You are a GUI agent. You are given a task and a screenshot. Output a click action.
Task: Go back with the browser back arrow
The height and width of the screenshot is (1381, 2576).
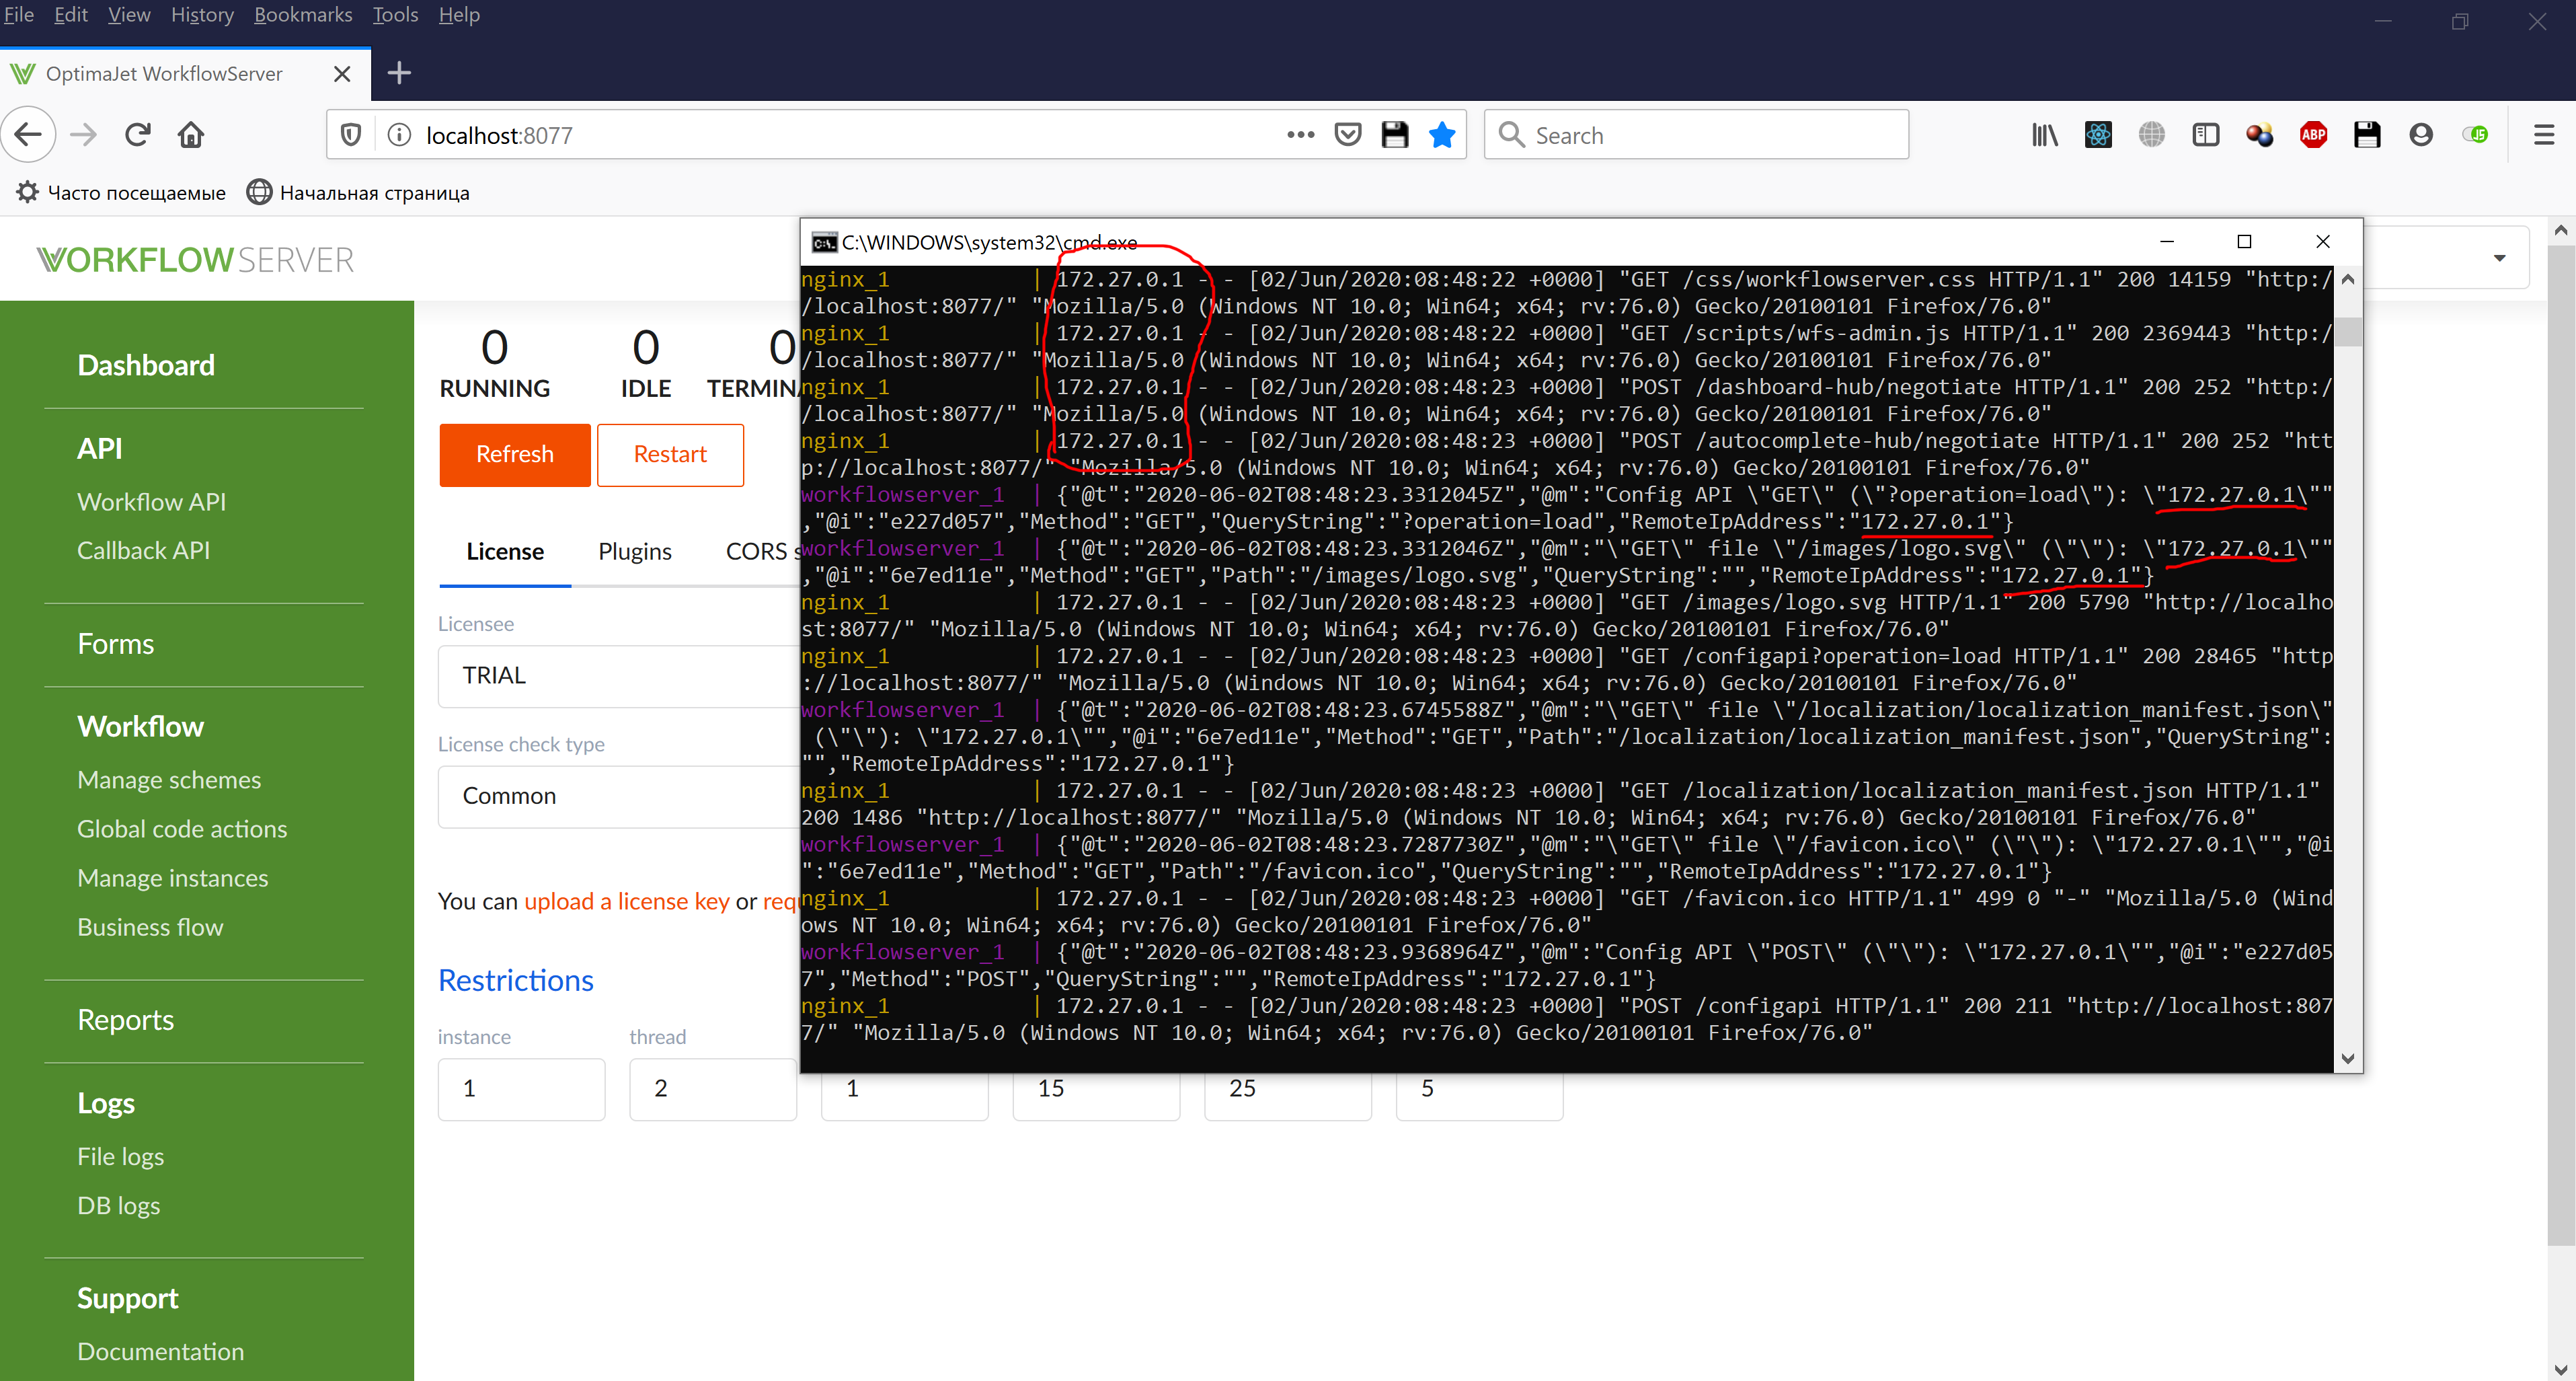click(x=29, y=135)
